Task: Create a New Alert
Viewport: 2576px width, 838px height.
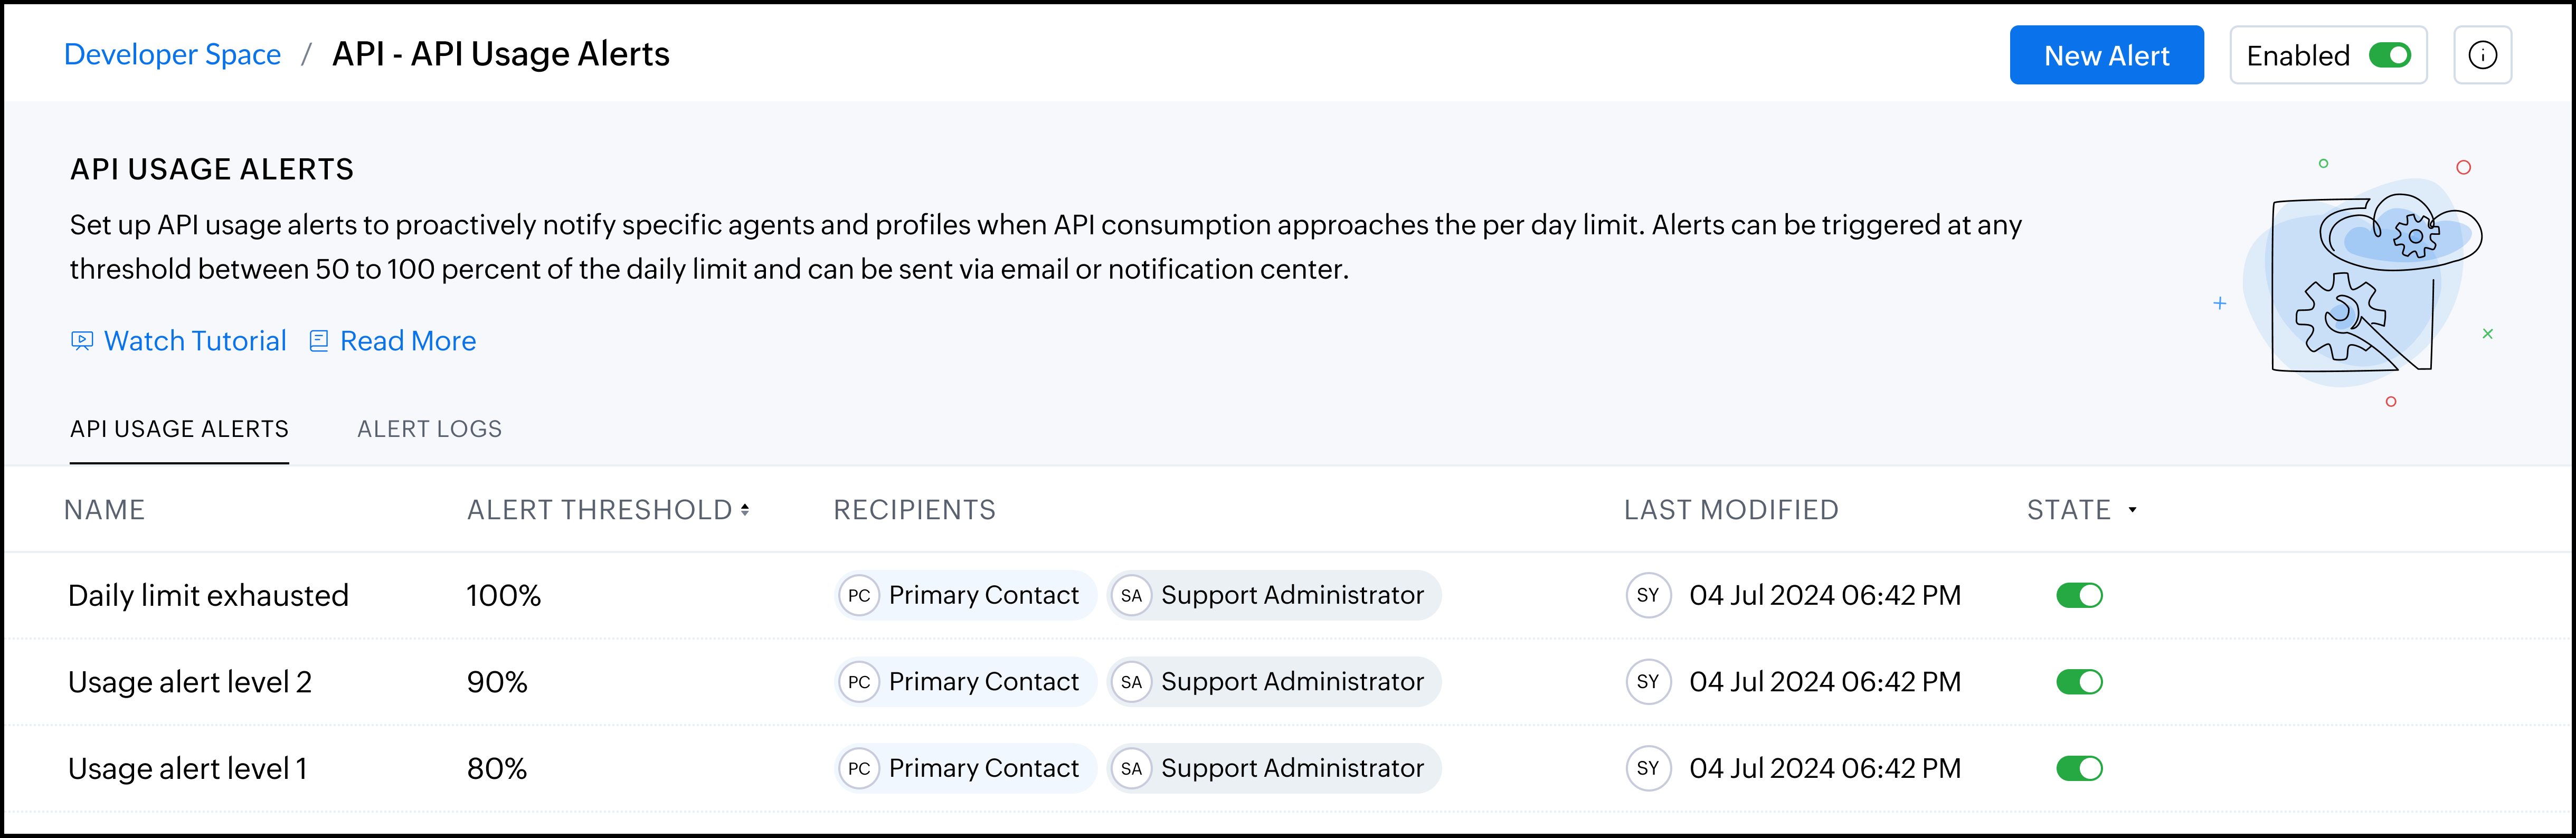Action: (2106, 56)
